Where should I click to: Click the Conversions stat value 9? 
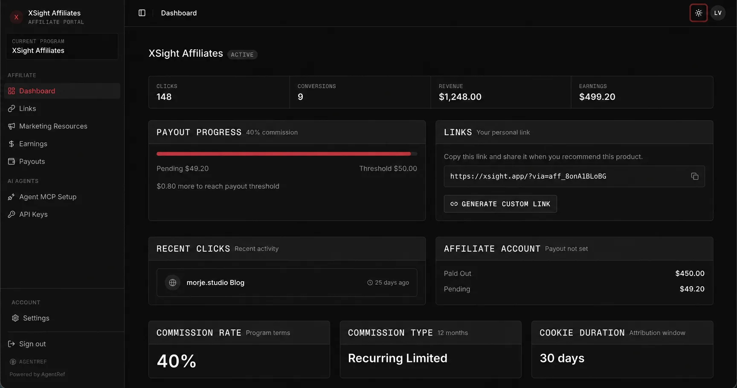[x=300, y=97]
